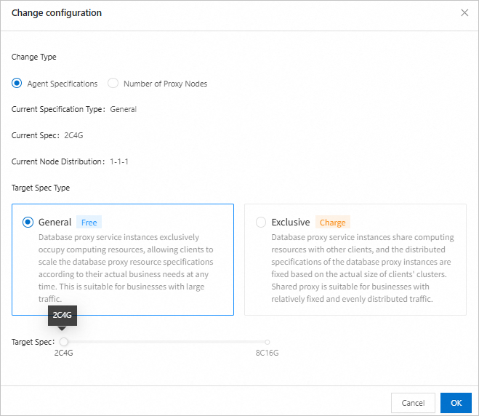Click the 8C16G end dot on slider
This screenshot has height=416, width=479.
(x=267, y=342)
